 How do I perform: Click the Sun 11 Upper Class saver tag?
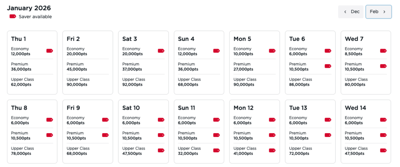pos(216,150)
